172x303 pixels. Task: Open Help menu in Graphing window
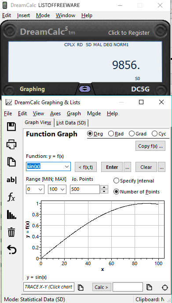[112, 113]
